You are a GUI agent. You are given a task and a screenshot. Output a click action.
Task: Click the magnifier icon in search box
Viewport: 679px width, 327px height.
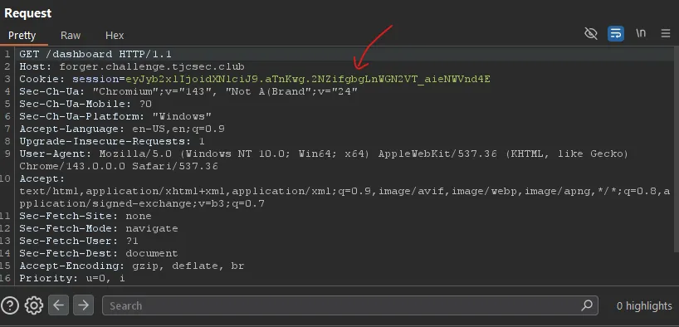click(587, 305)
